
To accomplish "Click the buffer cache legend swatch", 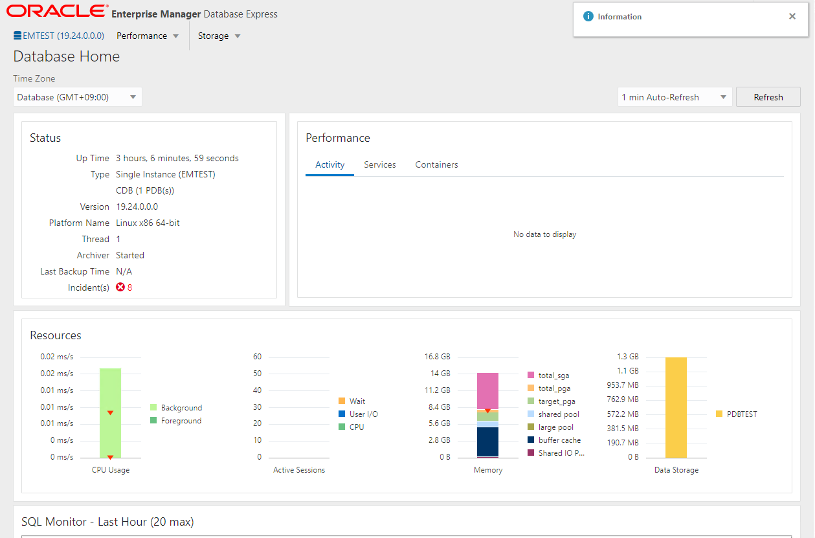I will tap(531, 440).
